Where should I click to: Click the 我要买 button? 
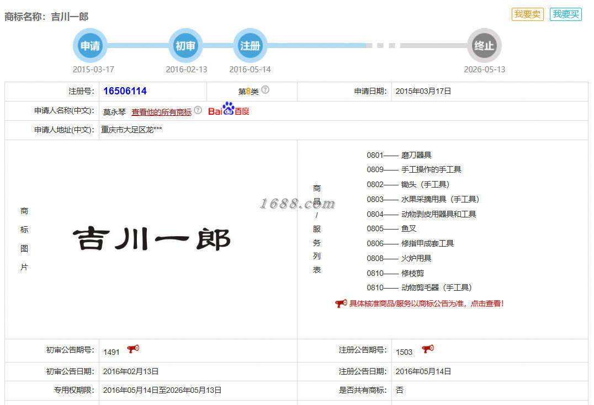pos(566,14)
